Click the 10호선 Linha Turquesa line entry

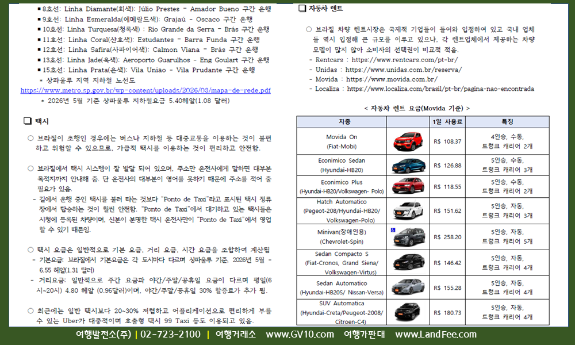[x=154, y=29]
